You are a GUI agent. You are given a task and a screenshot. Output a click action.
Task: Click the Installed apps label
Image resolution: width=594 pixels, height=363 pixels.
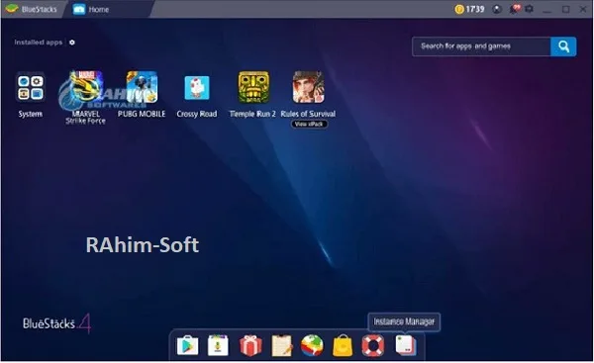click(39, 43)
